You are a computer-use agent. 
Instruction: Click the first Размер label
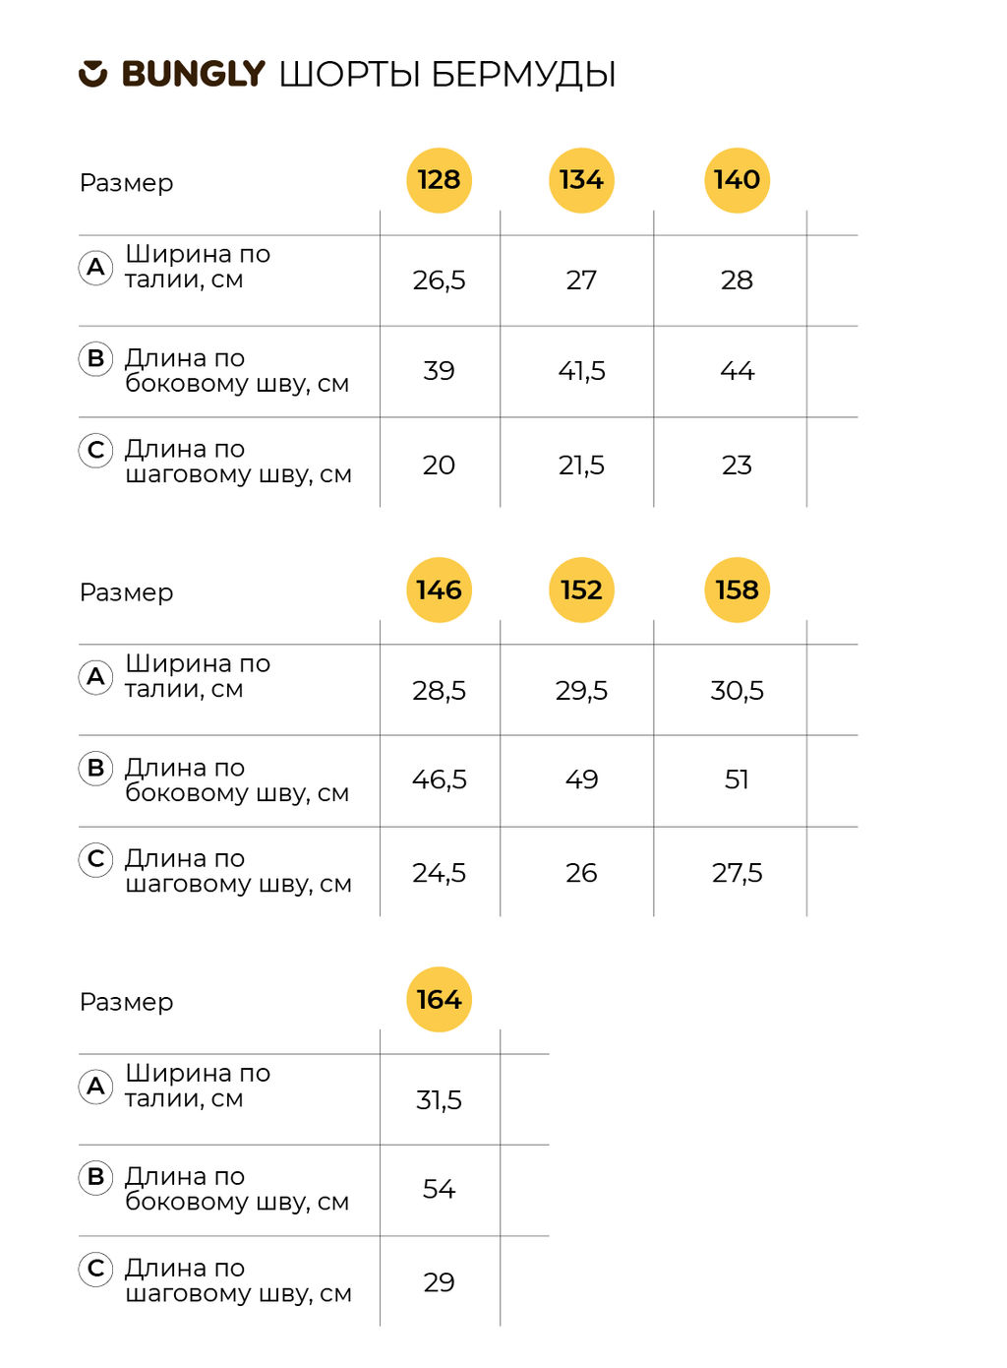[x=126, y=183]
